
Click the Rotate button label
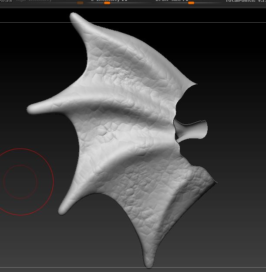6,1
